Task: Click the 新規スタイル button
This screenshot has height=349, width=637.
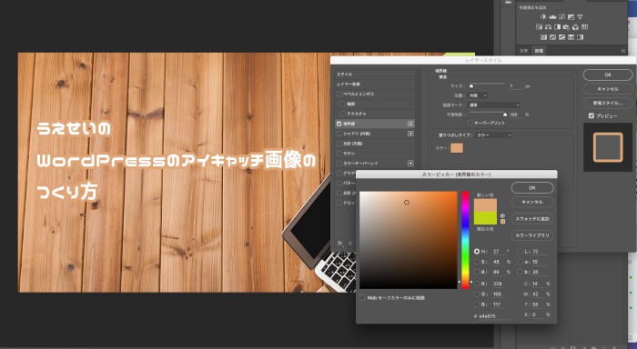Action: point(608,103)
